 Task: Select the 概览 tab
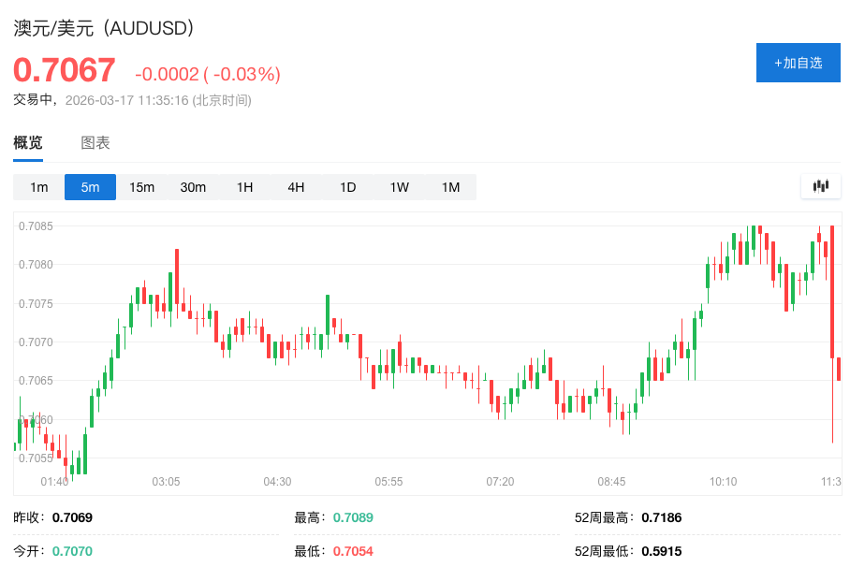click(27, 142)
